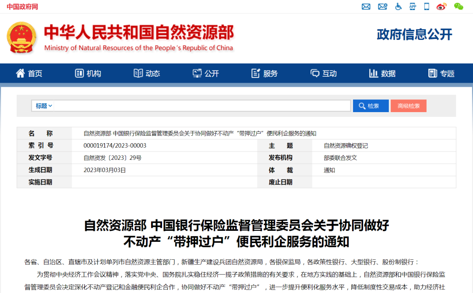Click the home icon beside 首页
This screenshot has width=473, height=293.
click(x=20, y=73)
